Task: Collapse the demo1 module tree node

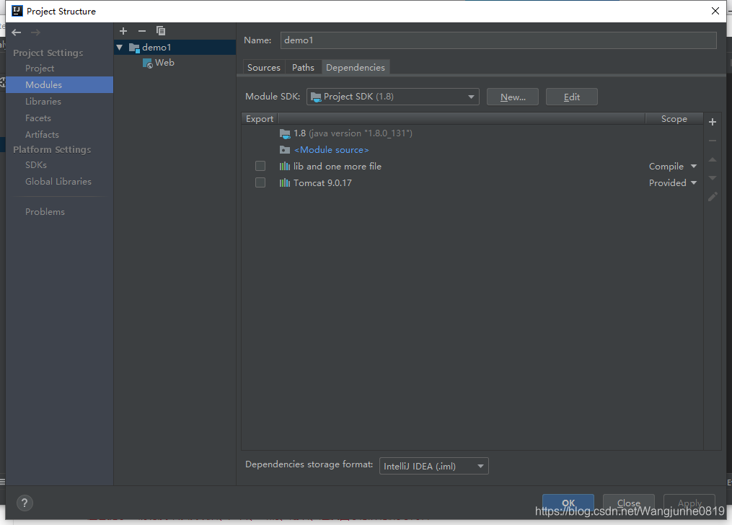Action: pos(120,48)
